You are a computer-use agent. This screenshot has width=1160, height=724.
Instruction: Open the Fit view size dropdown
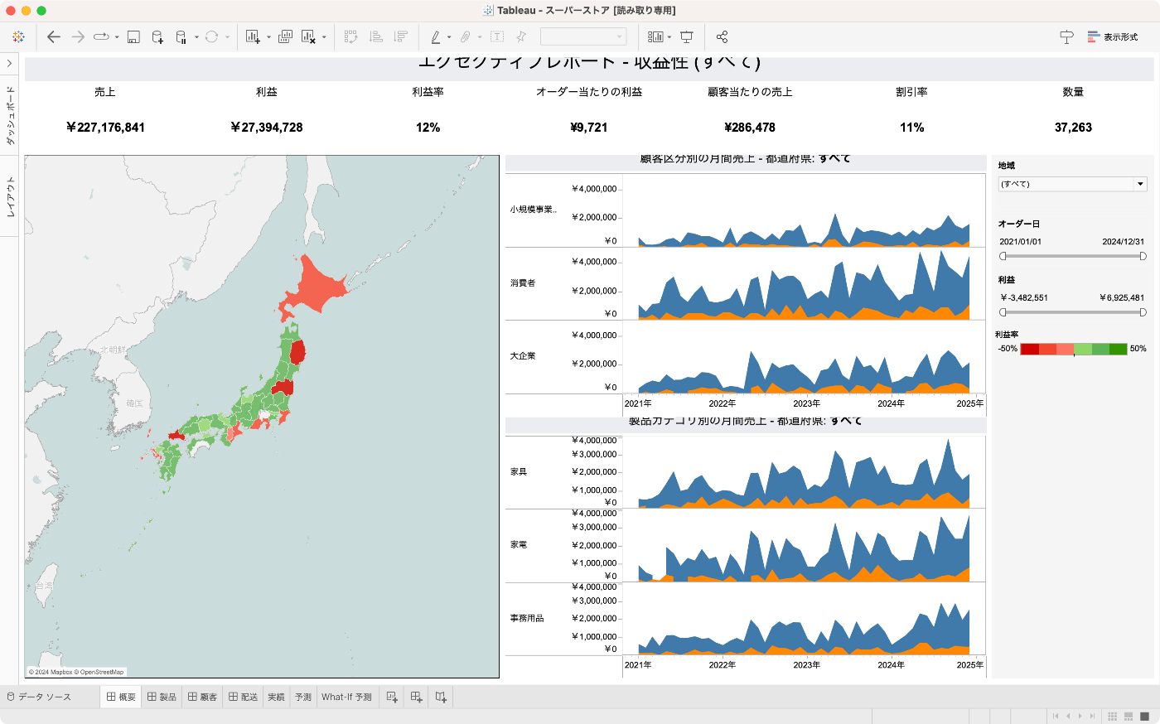(583, 36)
